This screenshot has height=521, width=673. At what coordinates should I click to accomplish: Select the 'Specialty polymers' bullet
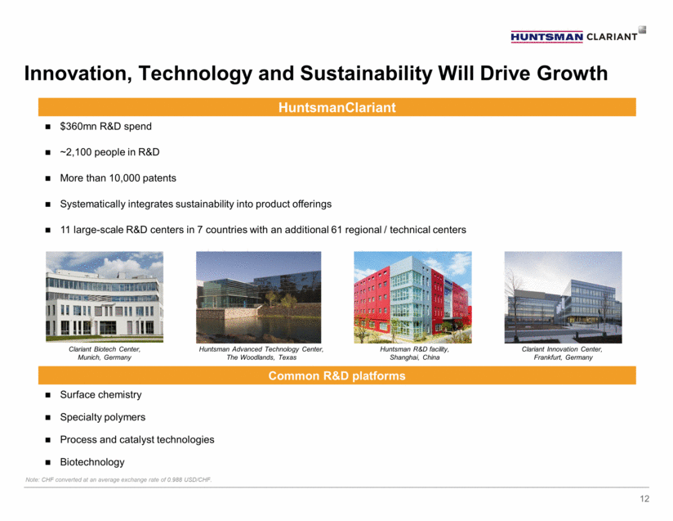click(x=103, y=417)
